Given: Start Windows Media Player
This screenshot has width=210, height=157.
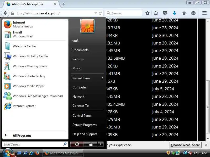Looking at the screenshot, I should point(35,86).
